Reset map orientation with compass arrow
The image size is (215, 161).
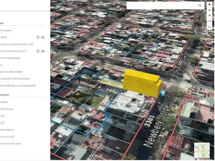pos(209,16)
